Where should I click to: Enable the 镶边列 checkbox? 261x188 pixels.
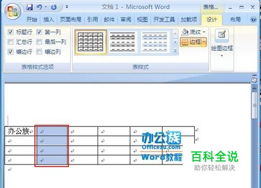tap(39, 52)
